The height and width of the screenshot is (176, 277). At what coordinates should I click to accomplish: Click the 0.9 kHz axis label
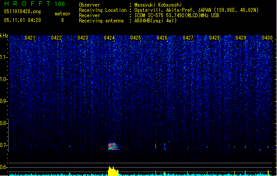[x=4, y=101]
